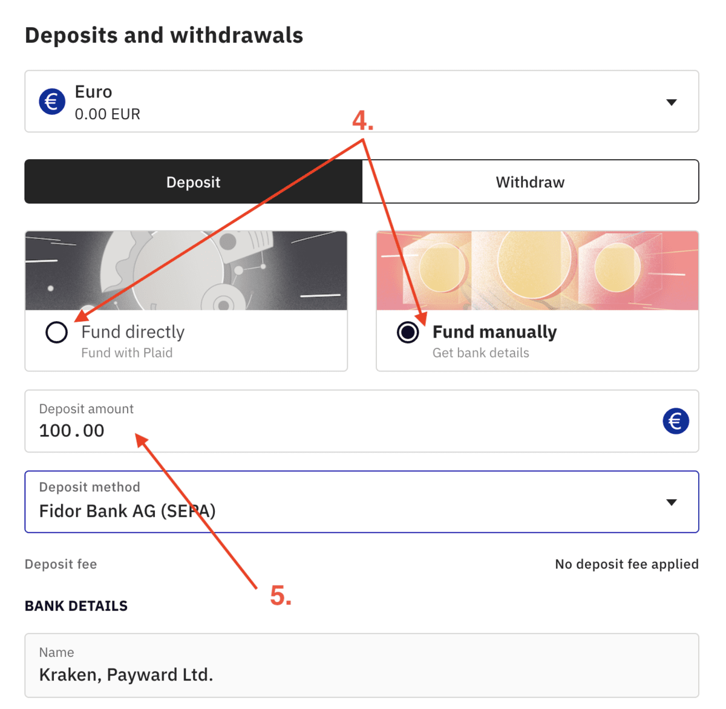Click the 0.00 EUR balance text
Screen dimensions: 726x709
(108, 114)
